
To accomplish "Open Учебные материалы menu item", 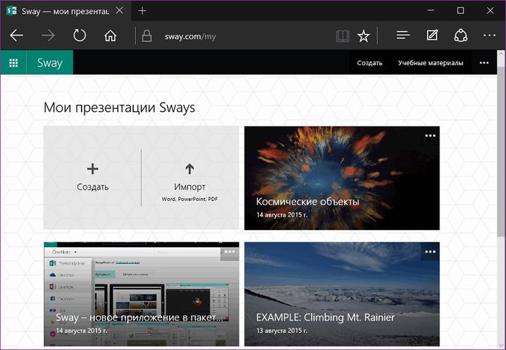I will [x=430, y=63].
